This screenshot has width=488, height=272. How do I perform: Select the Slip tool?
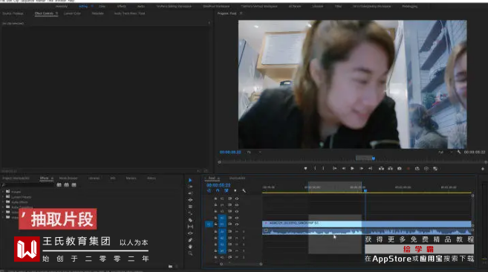point(190,227)
